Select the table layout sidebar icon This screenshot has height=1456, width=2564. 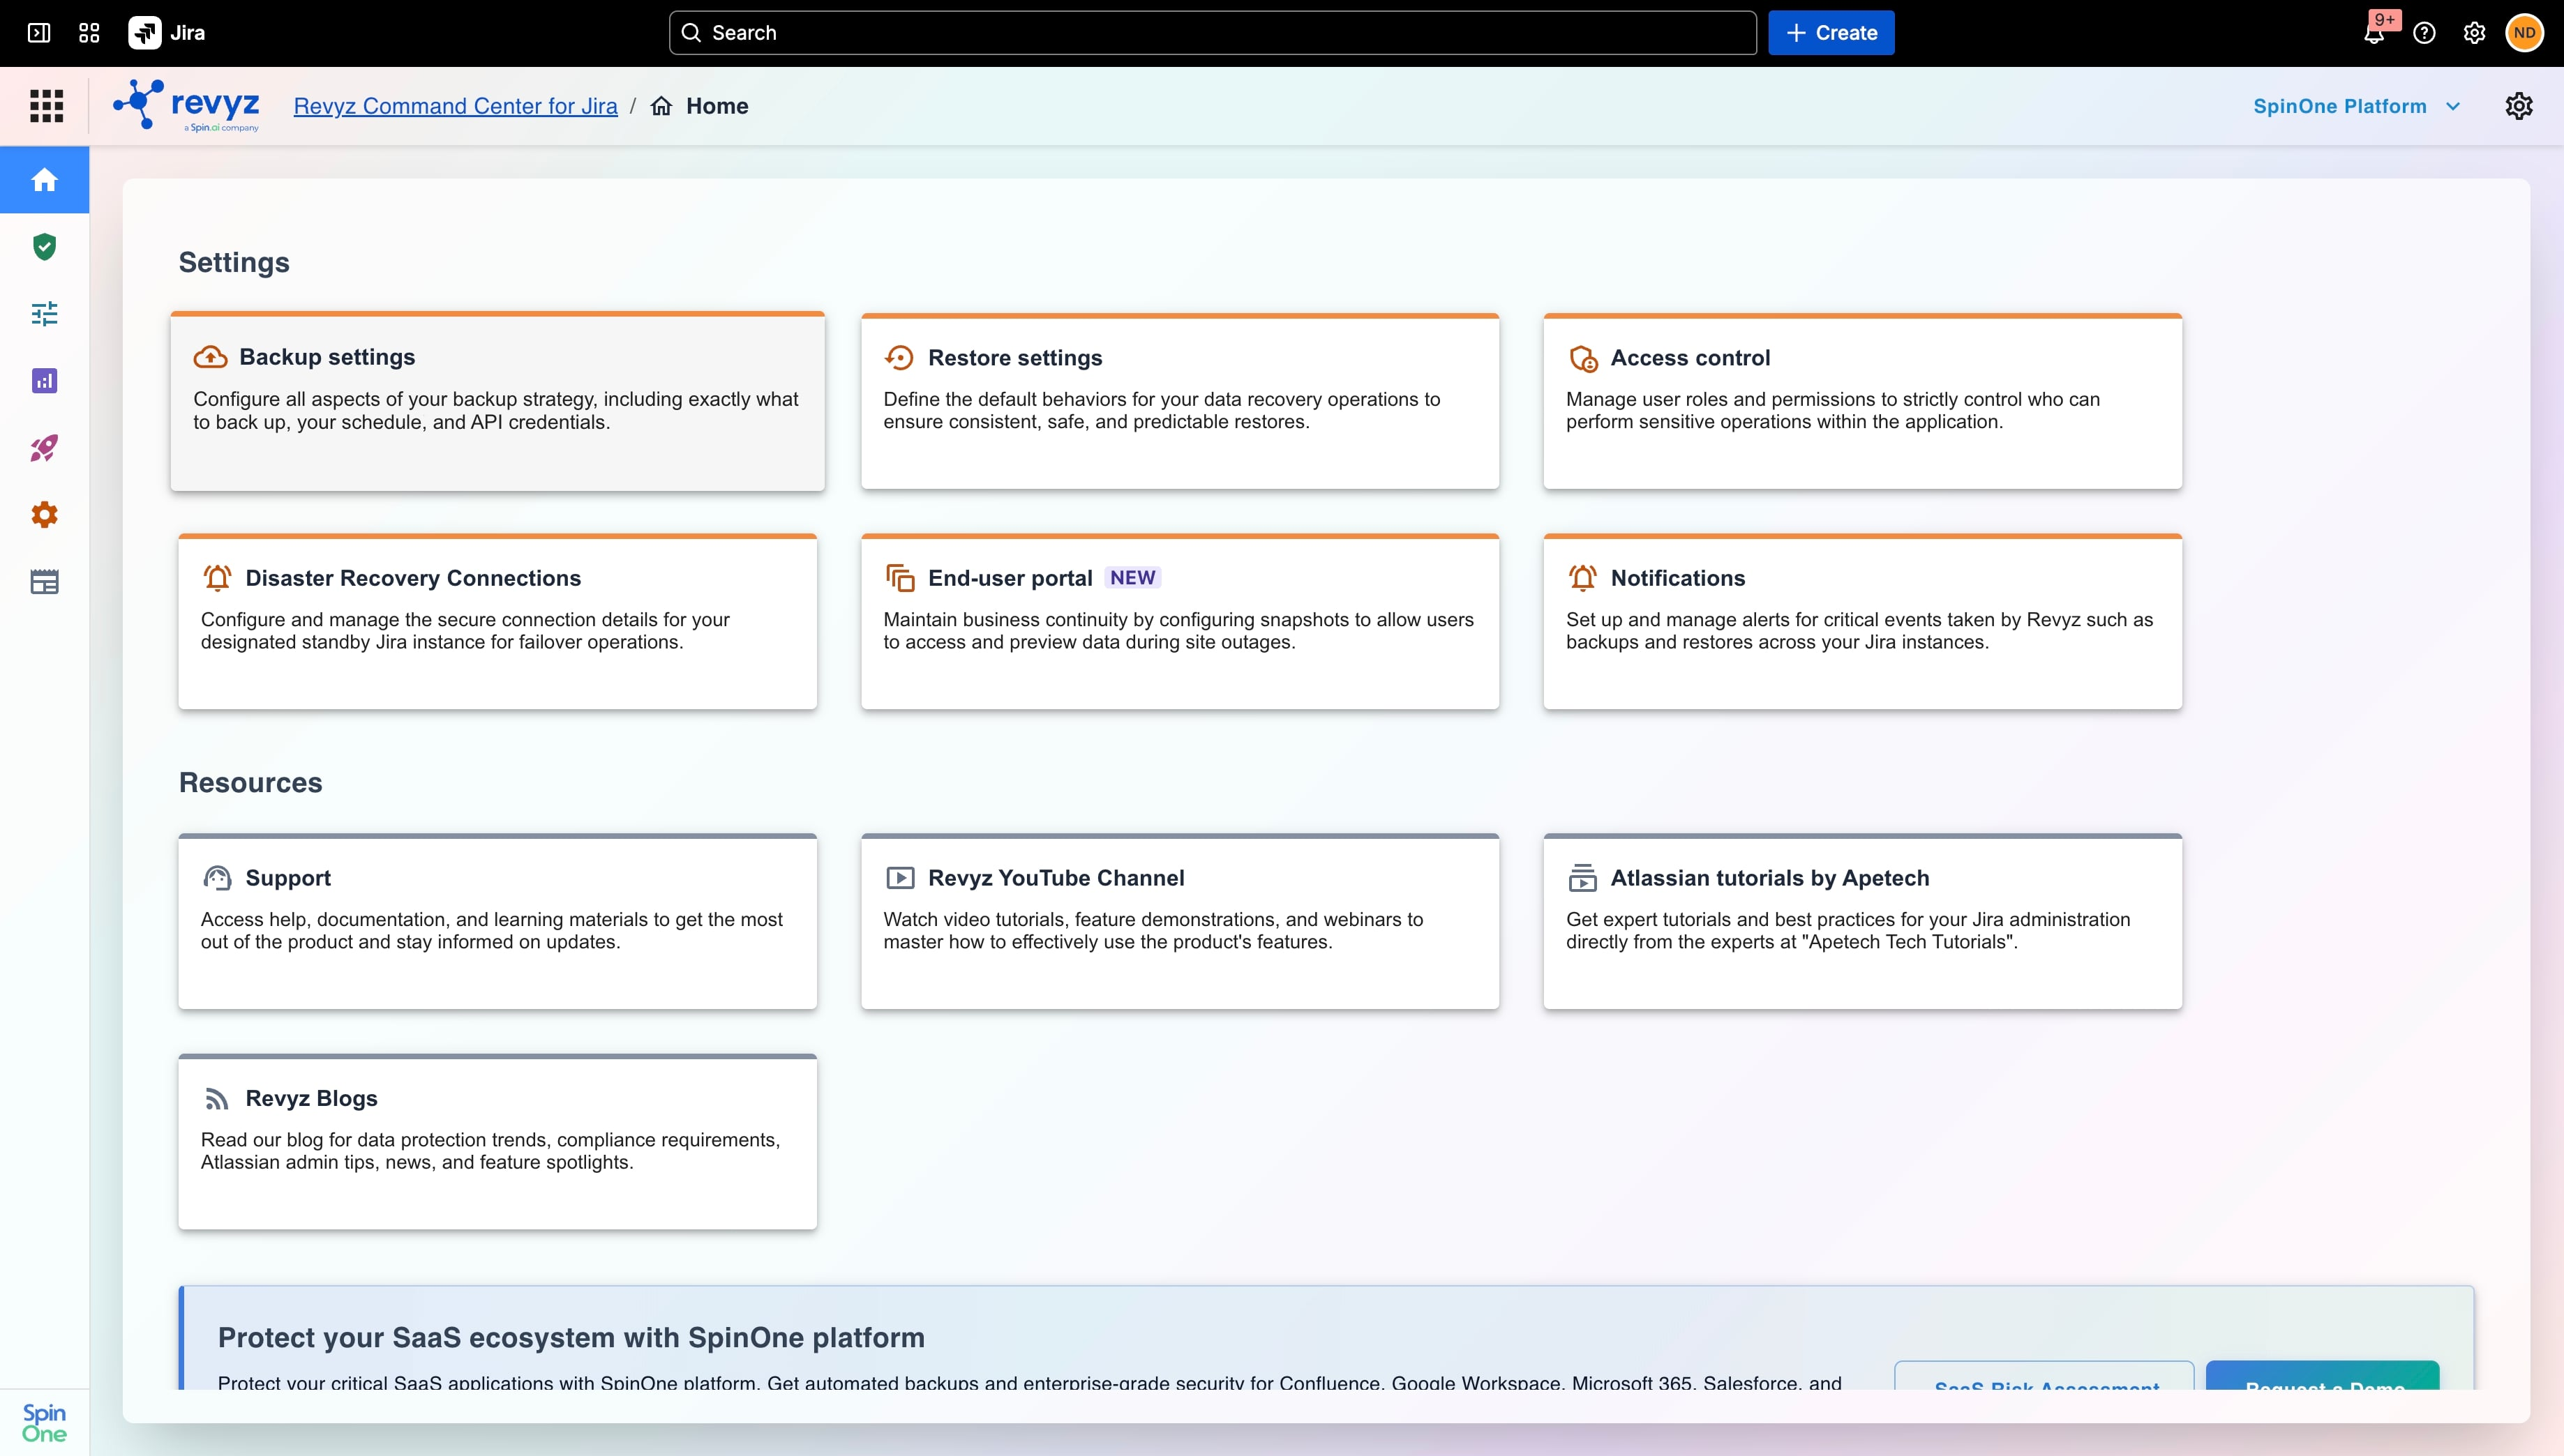pos(44,582)
